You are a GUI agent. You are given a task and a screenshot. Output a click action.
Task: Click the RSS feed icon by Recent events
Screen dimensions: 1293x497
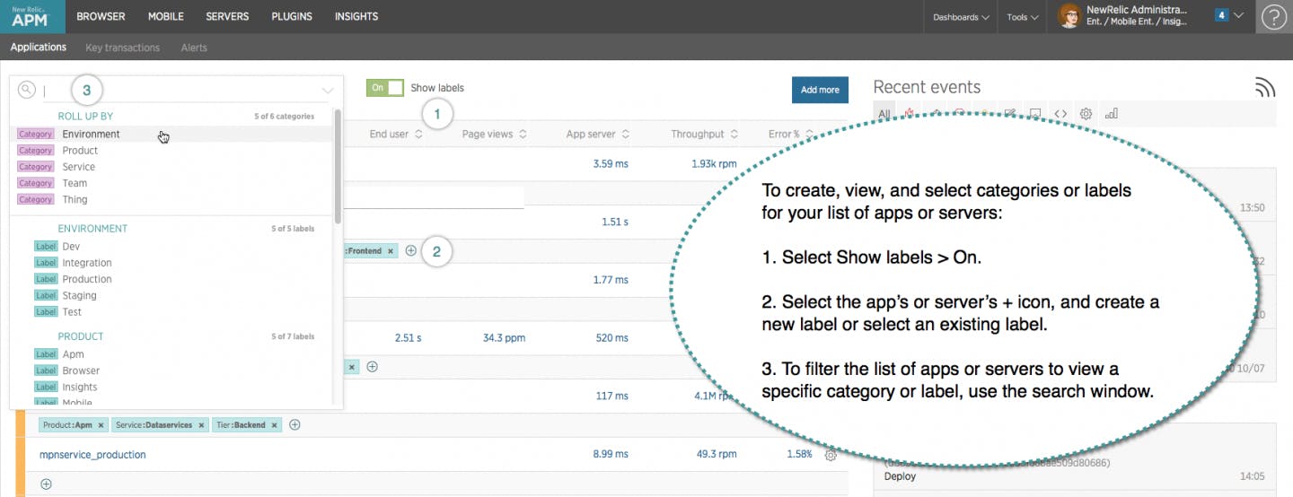pos(1265,86)
